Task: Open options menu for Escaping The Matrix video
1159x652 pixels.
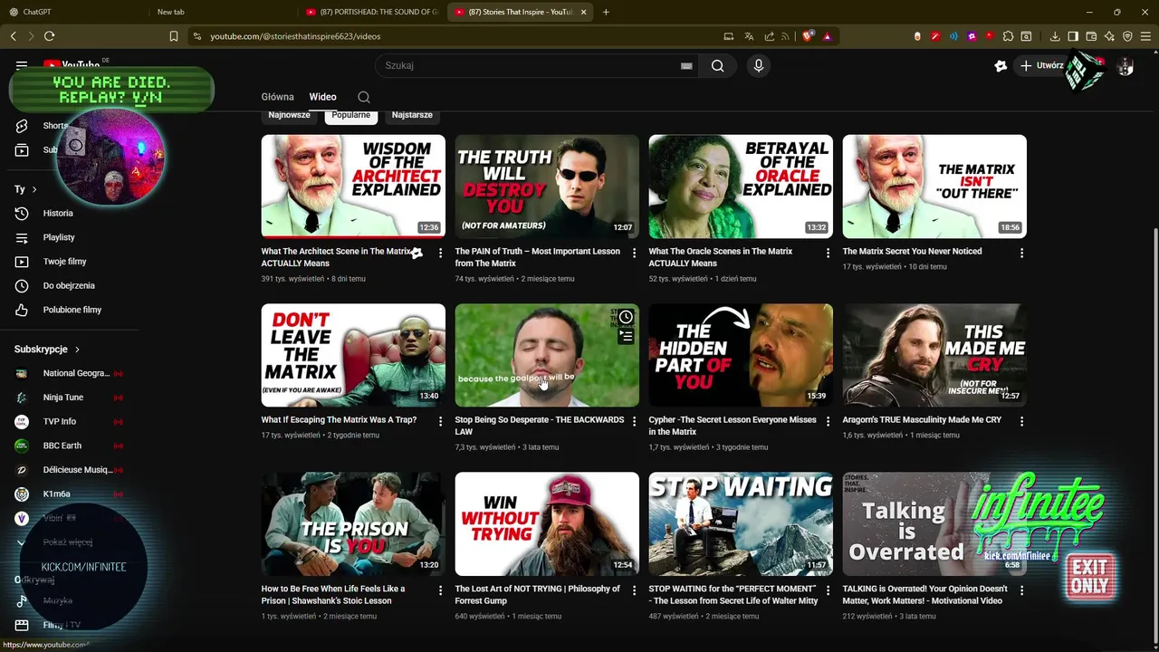Action: (x=440, y=421)
